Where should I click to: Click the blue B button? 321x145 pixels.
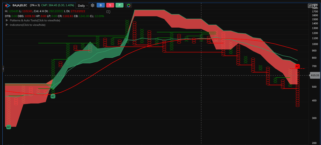100,5
